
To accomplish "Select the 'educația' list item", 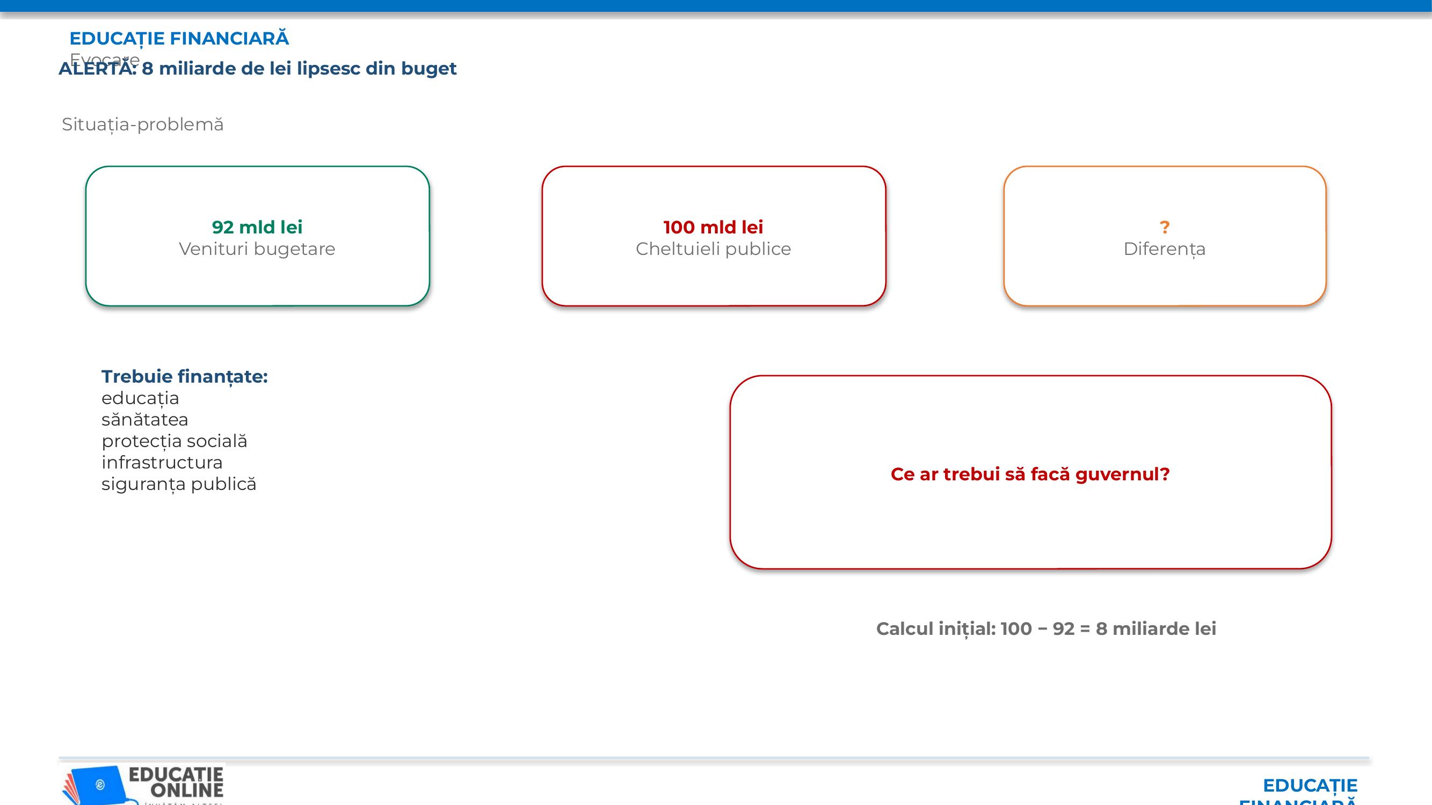I will click(x=140, y=398).
